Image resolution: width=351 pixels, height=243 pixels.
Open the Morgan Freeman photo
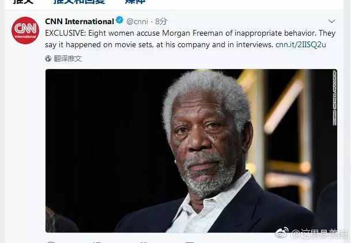pos(191,151)
